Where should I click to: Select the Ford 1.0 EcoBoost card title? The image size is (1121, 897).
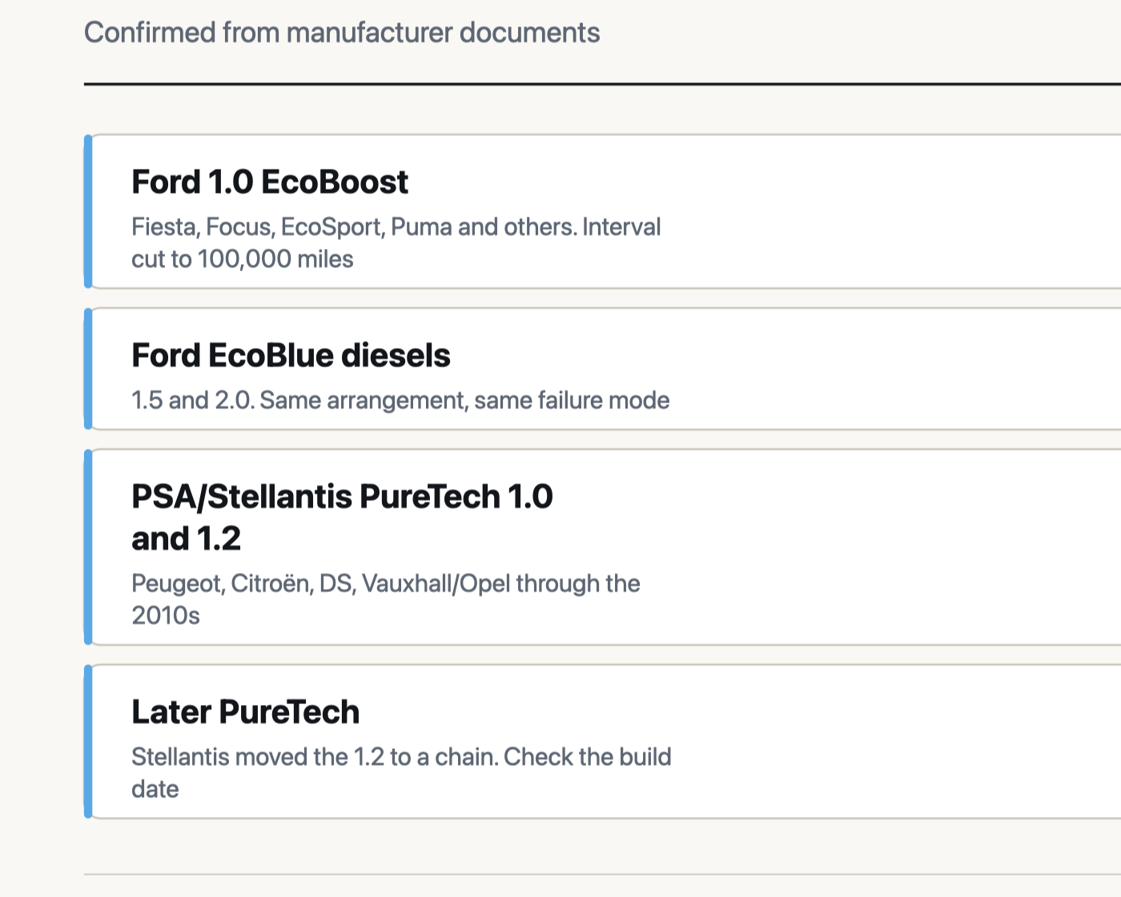(x=270, y=182)
